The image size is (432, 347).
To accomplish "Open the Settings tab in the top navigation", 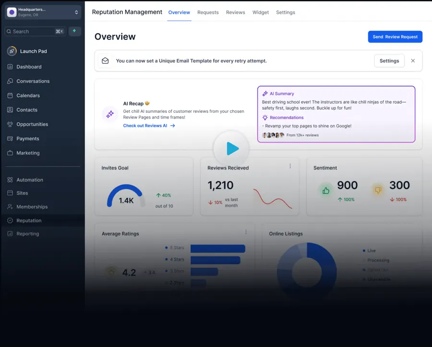I will [x=286, y=12].
